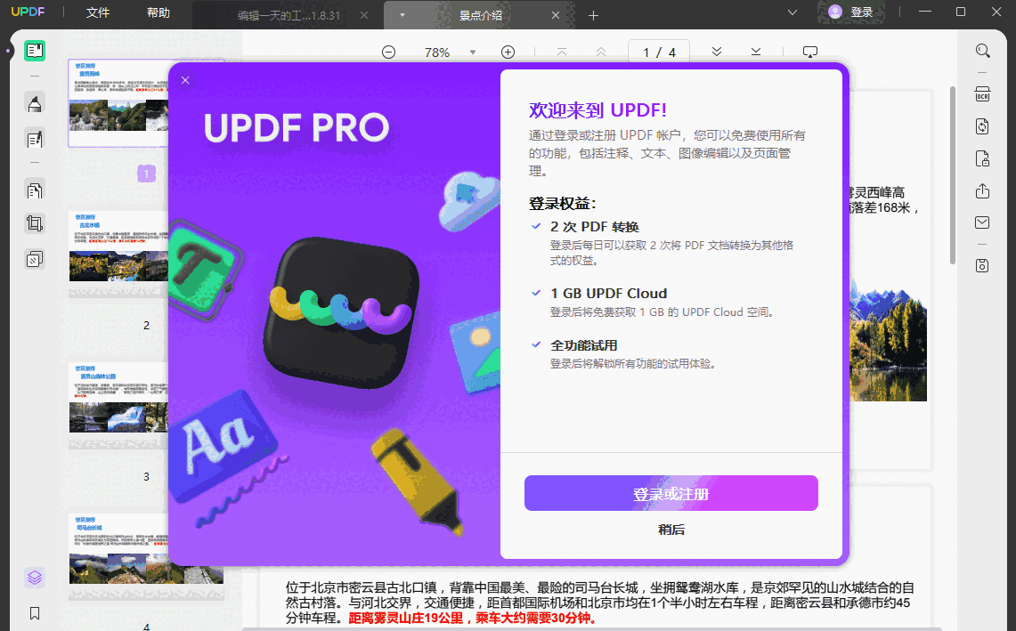
Task: Click the tab overflow chevron near the plus
Action: coord(792,12)
